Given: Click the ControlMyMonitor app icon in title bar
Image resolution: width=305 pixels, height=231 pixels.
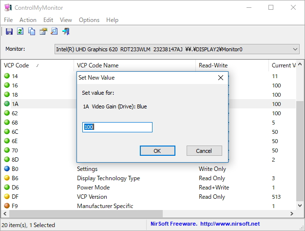Looking at the screenshot, I should [x=8, y=8].
